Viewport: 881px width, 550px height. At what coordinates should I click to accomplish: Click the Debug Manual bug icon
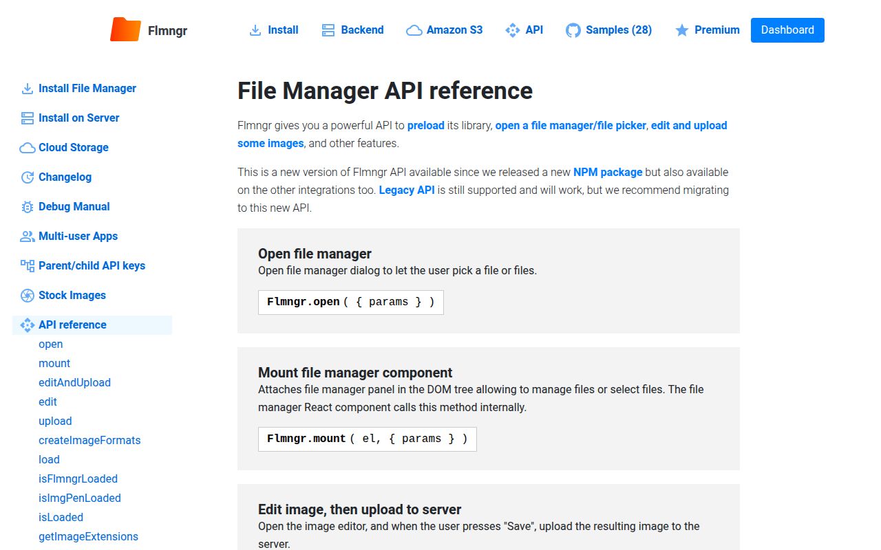28,207
